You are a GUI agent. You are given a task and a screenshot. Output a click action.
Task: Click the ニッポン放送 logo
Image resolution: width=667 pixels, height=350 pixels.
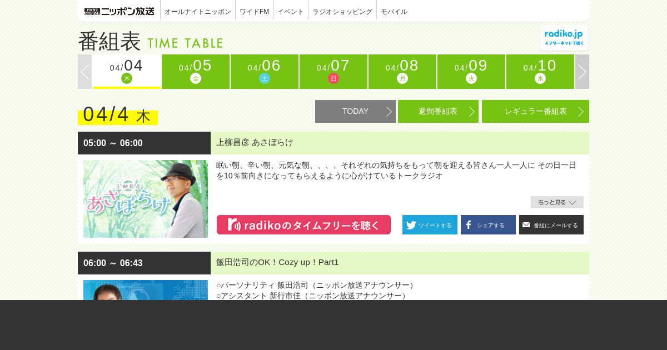119,11
